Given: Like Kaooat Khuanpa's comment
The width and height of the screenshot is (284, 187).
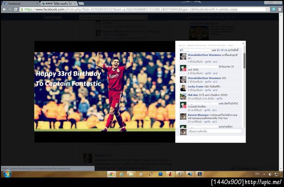Looking at the screenshot, I should [x=208, y=122].
